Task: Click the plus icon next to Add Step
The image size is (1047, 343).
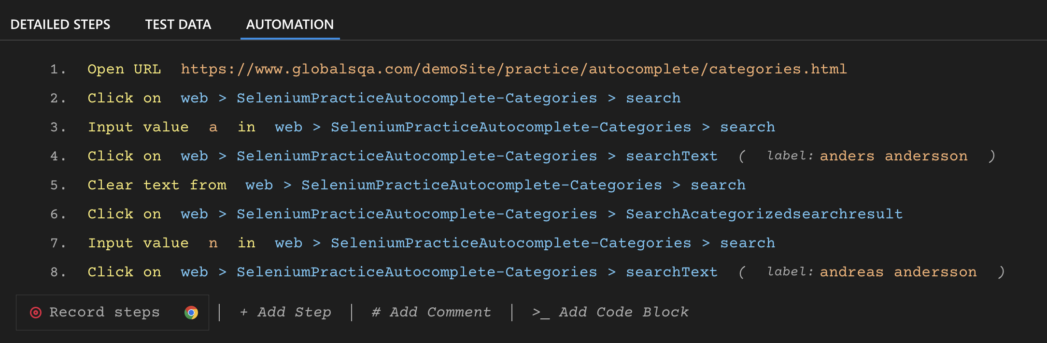Action: (x=244, y=312)
